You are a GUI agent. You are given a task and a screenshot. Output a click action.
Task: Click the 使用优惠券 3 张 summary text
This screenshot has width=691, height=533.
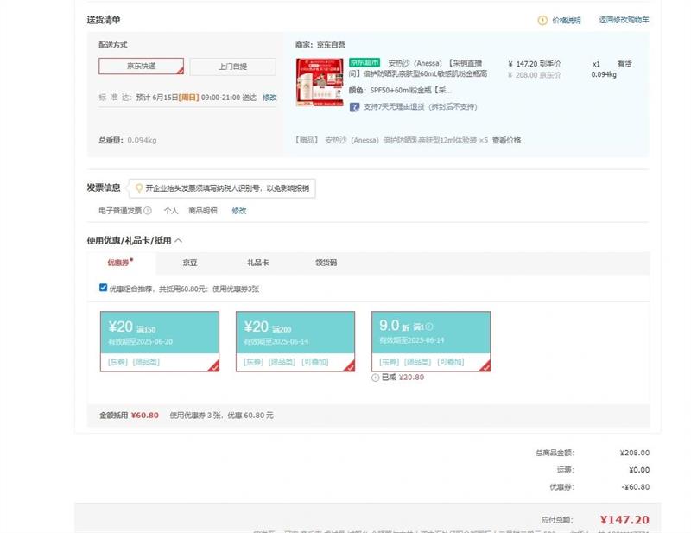click(222, 416)
